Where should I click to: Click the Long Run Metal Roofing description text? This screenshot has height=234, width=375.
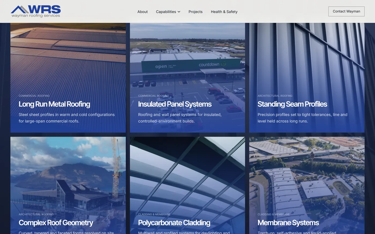click(67, 118)
